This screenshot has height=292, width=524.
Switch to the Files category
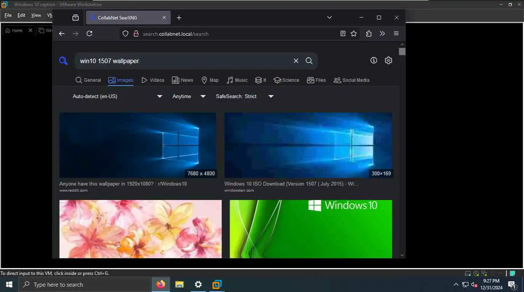click(x=316, y=80)
